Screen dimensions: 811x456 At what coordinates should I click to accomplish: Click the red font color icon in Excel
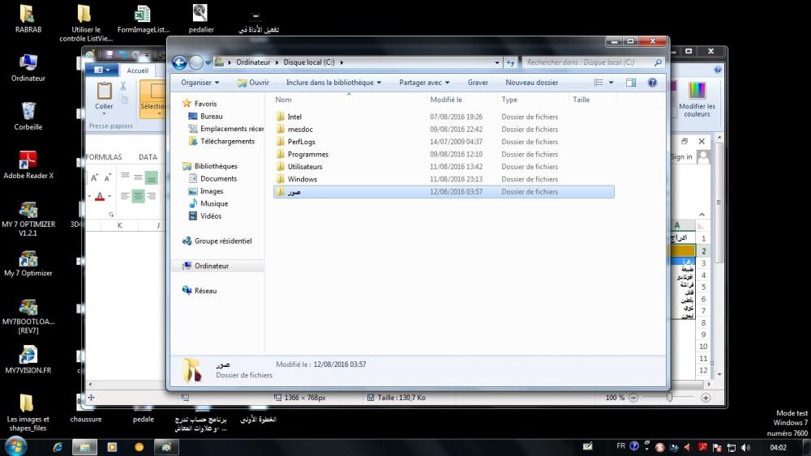(100, 196)
